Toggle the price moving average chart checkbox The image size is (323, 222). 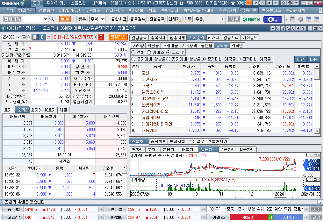[x=132, y=155]
